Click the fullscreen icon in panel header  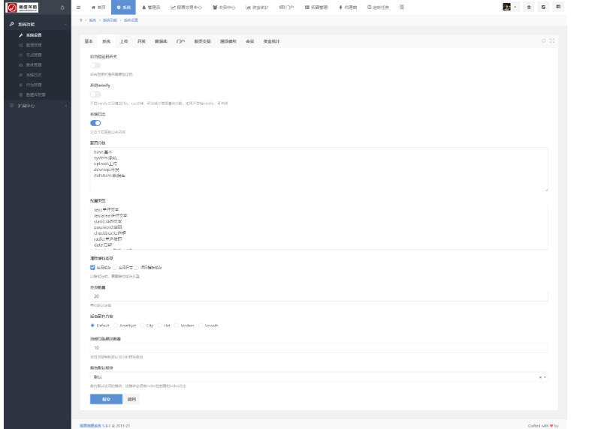(552, 40)
